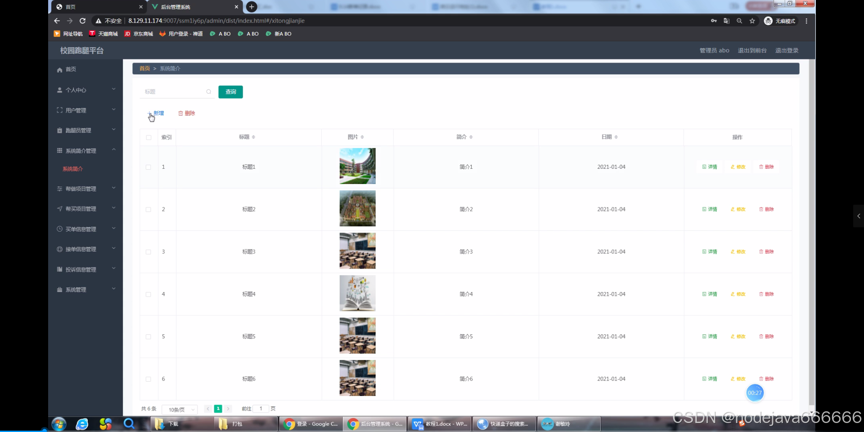Viewport: 864px width, 432px height.
Task: Check the checkbox for row 5
Action: (x=148, y=337)
